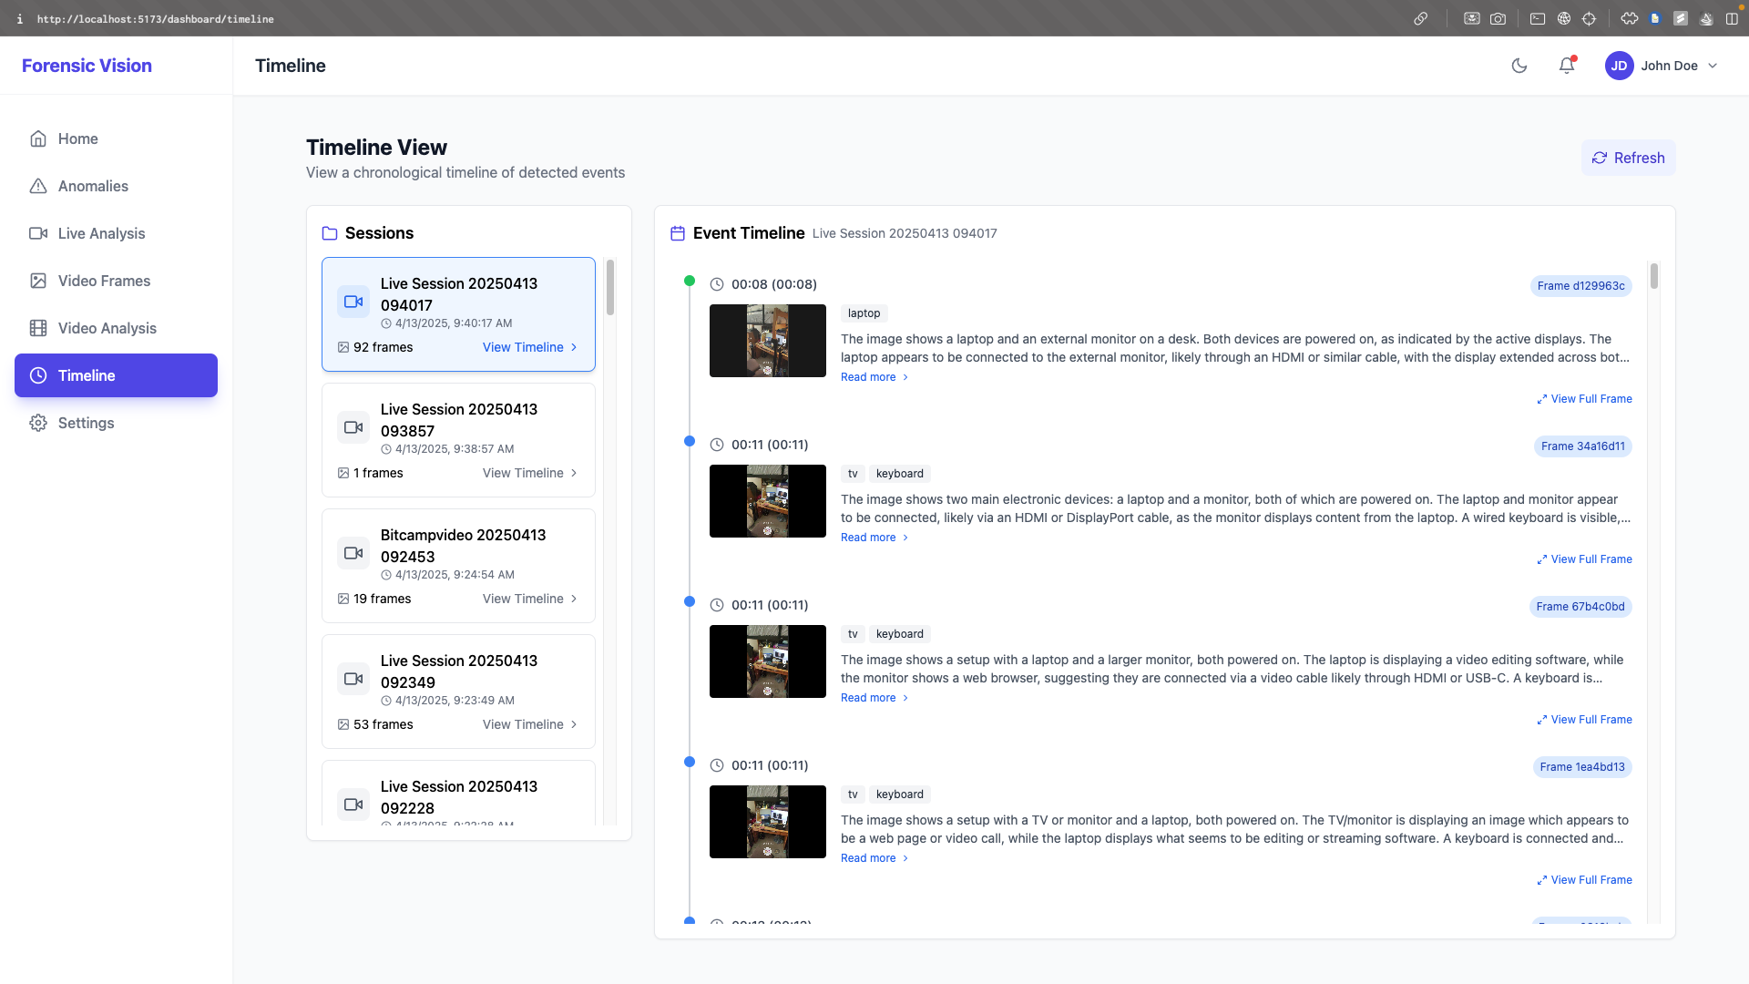Go to Anomalies page
The height and width of the screenshot is (984, 1749).
click(x=93, y=186)
